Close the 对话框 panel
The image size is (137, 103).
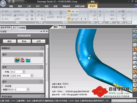pos(47,31)
